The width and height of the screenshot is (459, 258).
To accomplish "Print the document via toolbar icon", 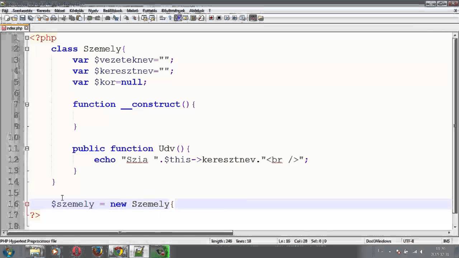I will click(53, 18).
